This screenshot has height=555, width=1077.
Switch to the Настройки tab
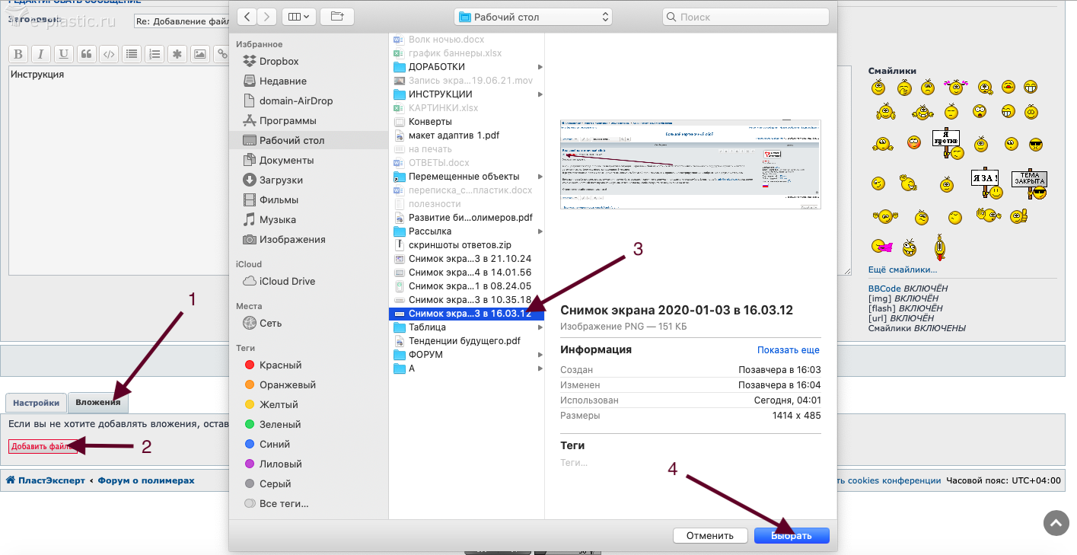pyautogui.click(x=36, y=403)
